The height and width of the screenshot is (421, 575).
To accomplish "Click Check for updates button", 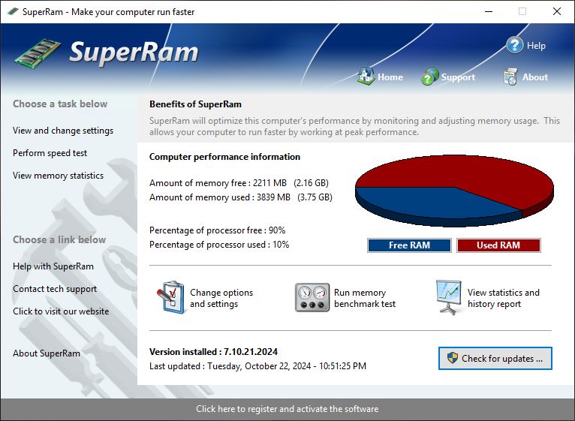I will [x=495, y=358].
